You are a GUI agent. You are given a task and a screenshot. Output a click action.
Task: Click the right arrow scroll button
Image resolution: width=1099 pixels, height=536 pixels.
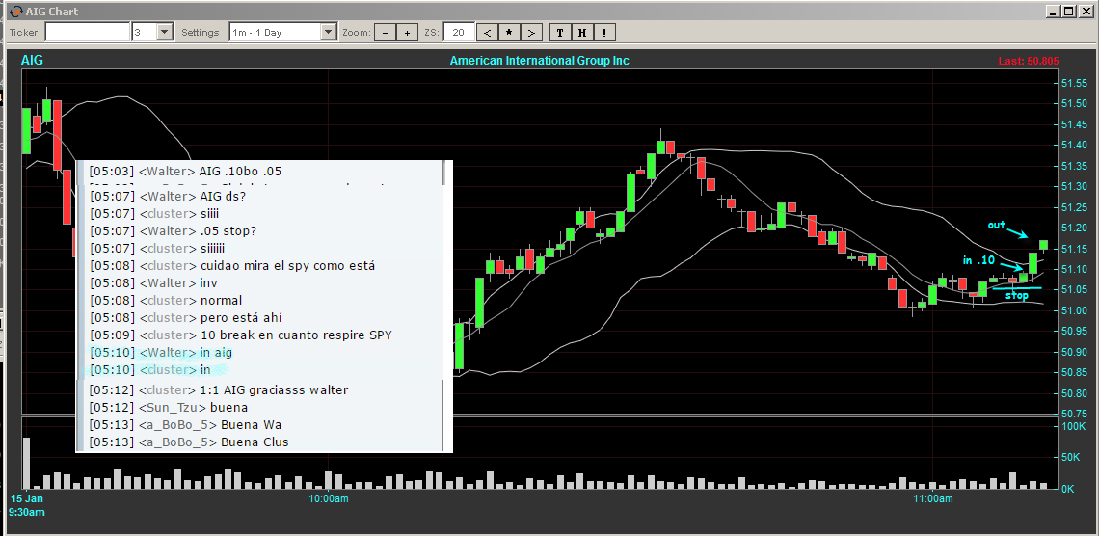click(x=531, y=32)
